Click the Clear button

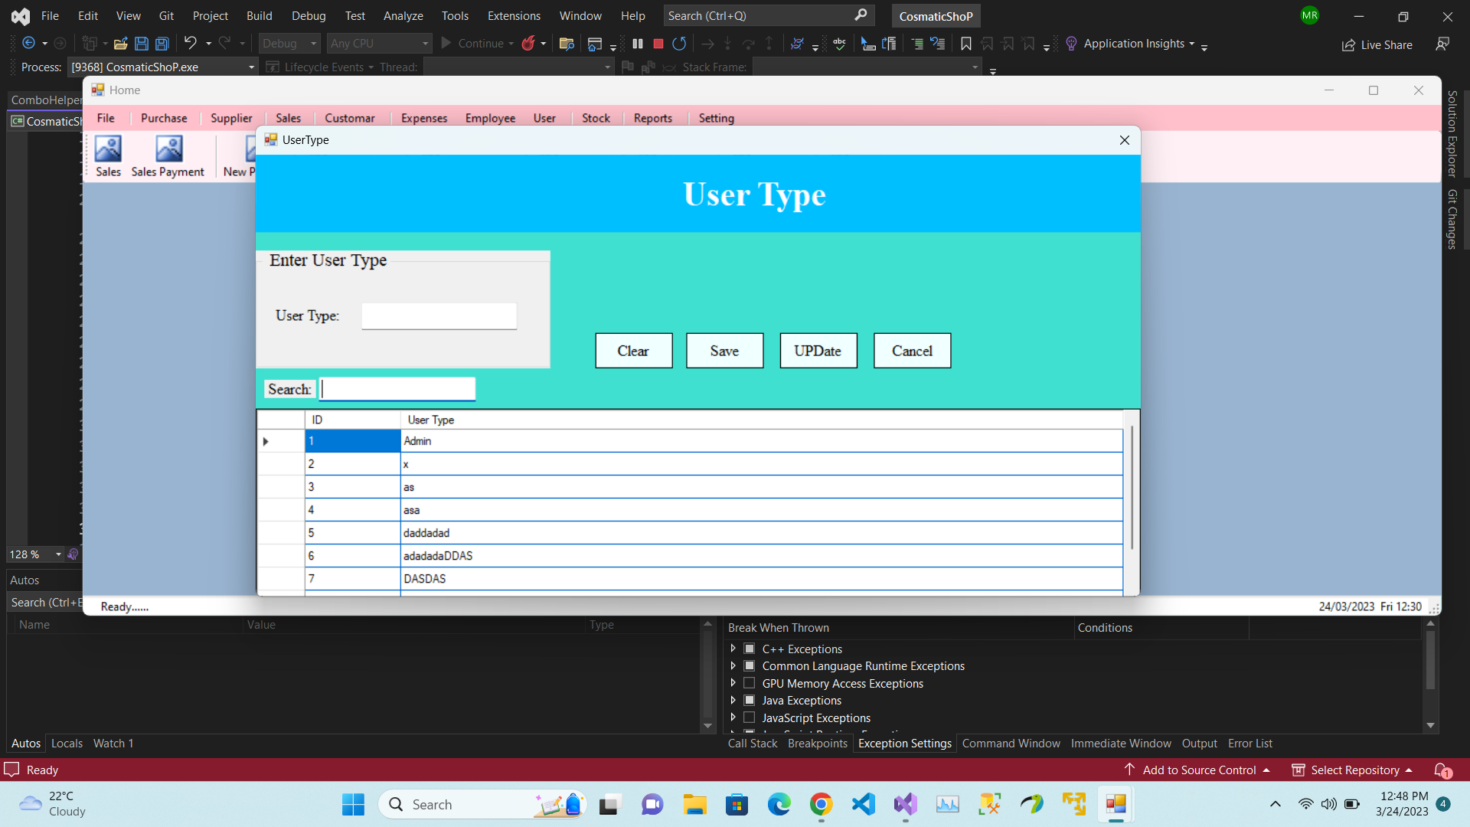coord(634,351)
